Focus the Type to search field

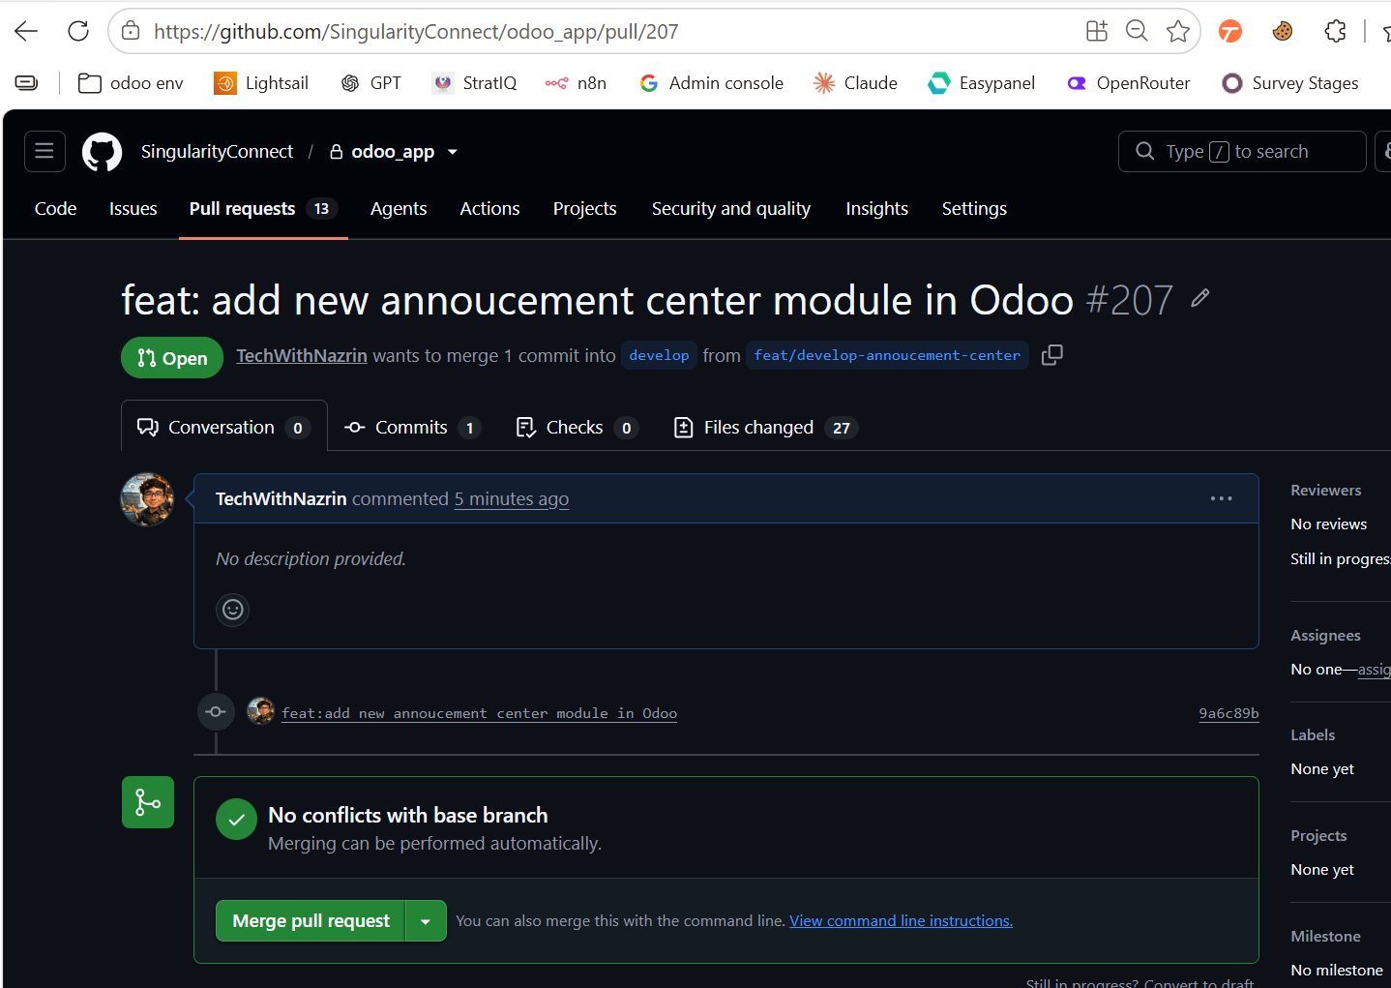point(1242,152)
